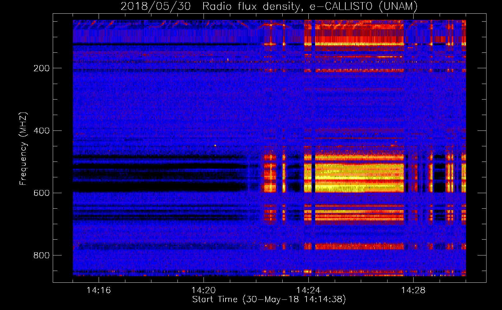Click the 600 frequency tick label
This screenshot has width=502, height=310.
pyautogui.click(x=41, y=193)
